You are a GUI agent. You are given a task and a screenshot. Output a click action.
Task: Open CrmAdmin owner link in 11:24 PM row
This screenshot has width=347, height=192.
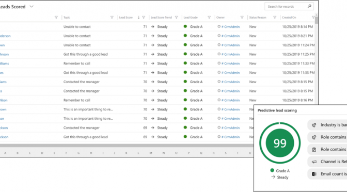point(231,45)
